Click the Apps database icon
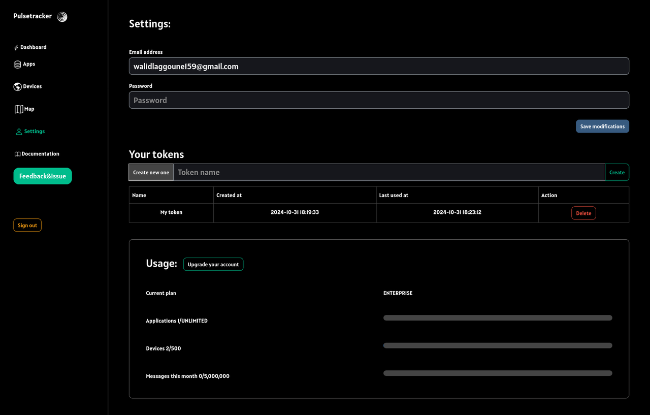Image resolution: width=650 pixels, height=415 pixels. (17, 64)
